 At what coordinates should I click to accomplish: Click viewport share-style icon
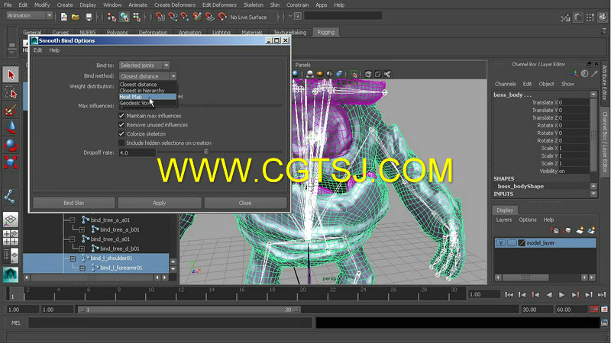click(x=387, y=74)
